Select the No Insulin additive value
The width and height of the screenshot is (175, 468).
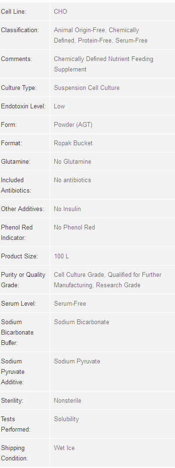click(67, 209)
